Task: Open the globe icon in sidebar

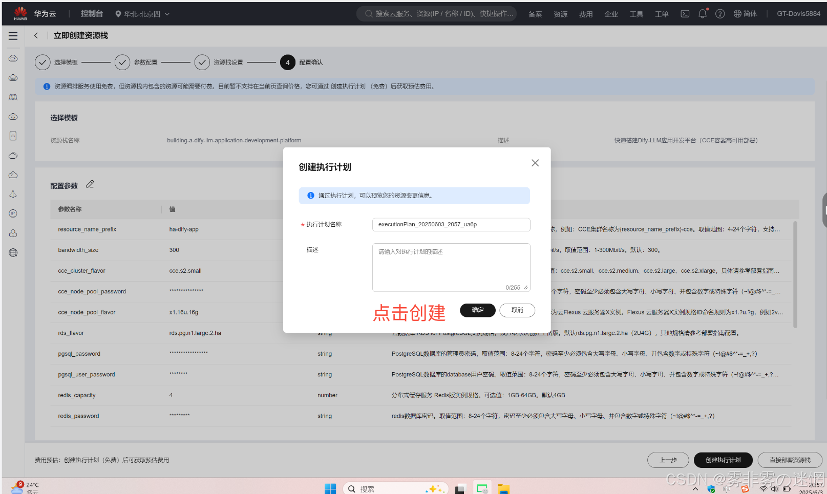Action: [x=13, y=252]
